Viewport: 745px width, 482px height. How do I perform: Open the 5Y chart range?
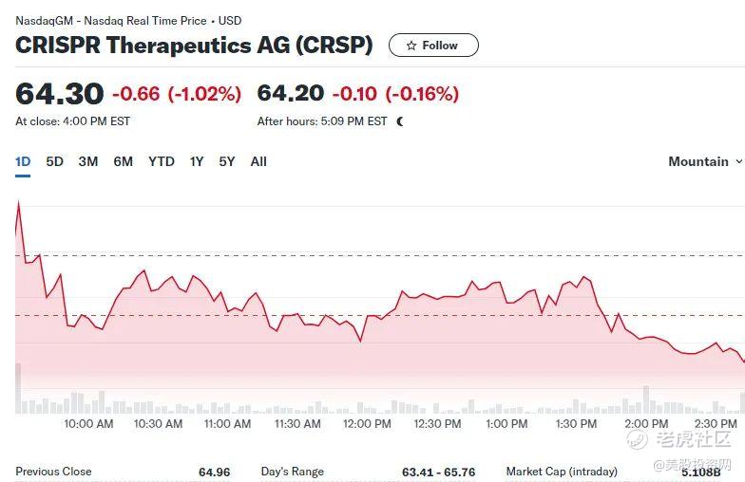tap(227, 161)
